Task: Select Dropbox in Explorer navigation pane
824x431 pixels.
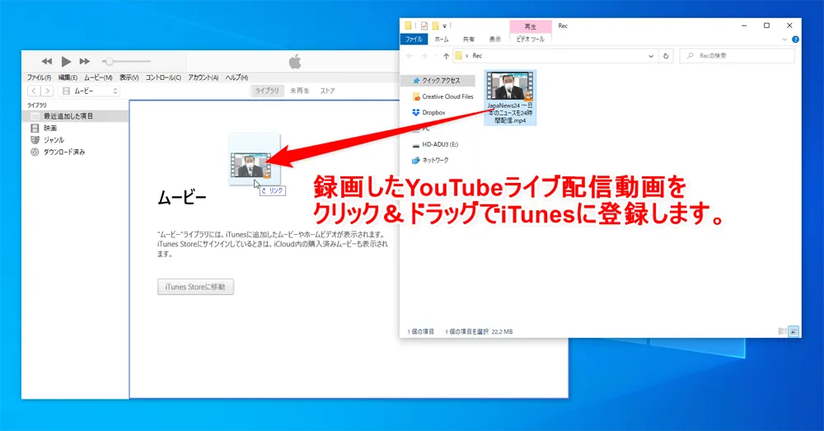Action: coord(428,112)
